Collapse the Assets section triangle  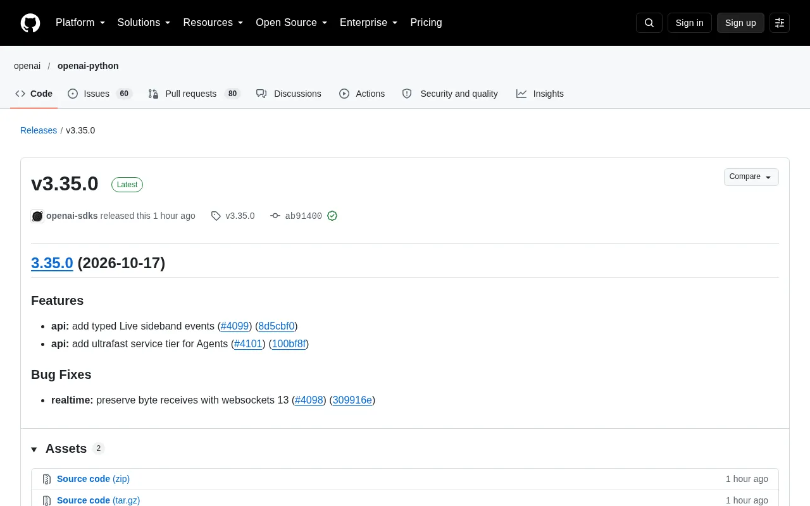(34, 449)
